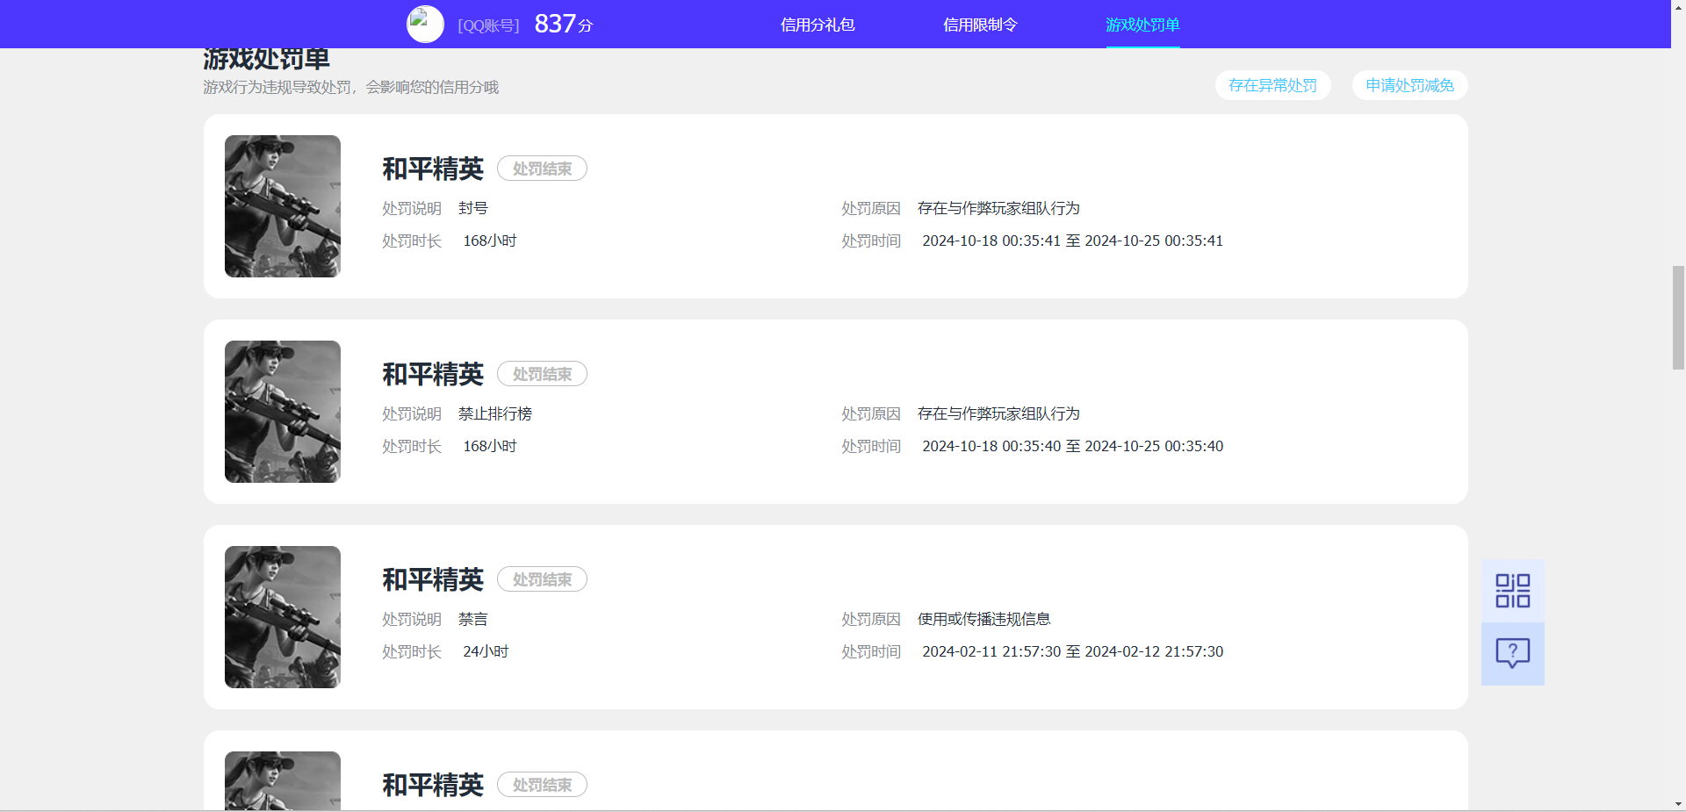Open game thumbnail of the 封号 record
This screenshot has width=1686, height=812.
click(283, 206)
